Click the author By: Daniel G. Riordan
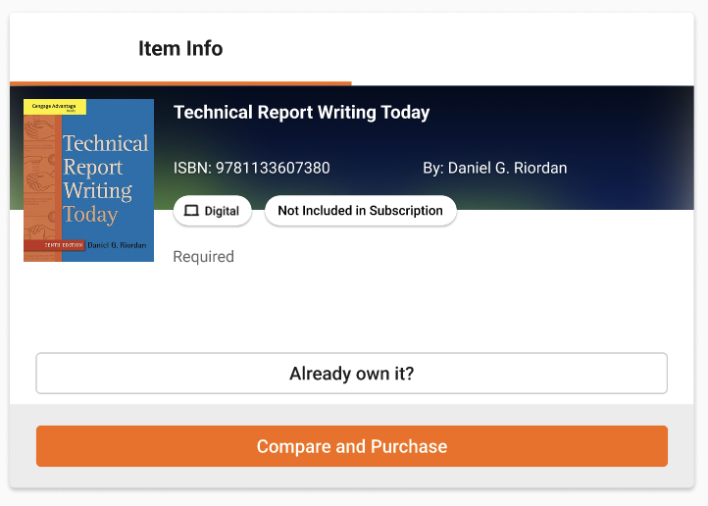The width and height of the screenshot is (708, 506). click(495, 168)
